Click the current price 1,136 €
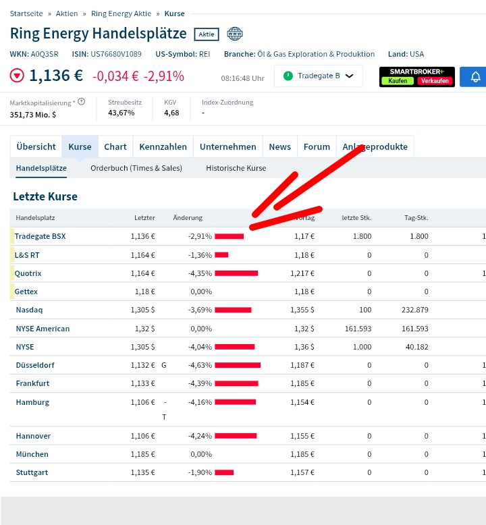 pyautogui.click(x=56, y=76)
